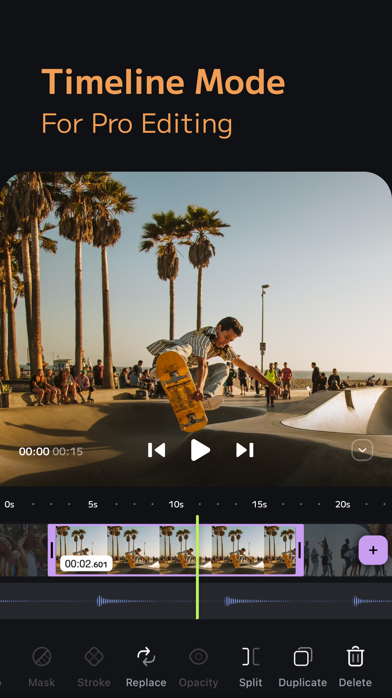The height and width of the screenshot is (698, 392).
Task: Split the clip at the playhead
Action: (x=251, y=667)
